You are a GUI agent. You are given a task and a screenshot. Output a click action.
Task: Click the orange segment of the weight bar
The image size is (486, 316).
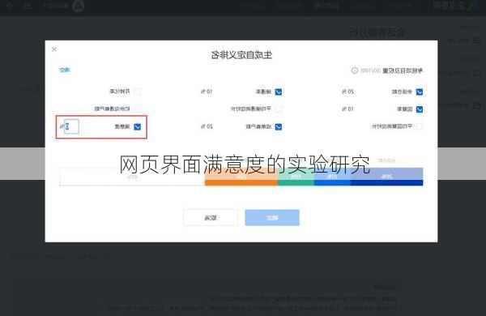pyautogui.click(x=241, y=177)
